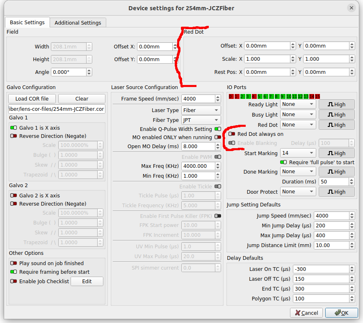Toggle Galvo 2 is X axis switch
The height and width of the screenshot is (323, 363).
click(x=14, y=195)
